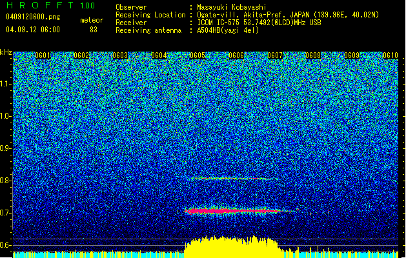Click the 0604 time marker
Screen dimensions: 406x258
(159, 55)
